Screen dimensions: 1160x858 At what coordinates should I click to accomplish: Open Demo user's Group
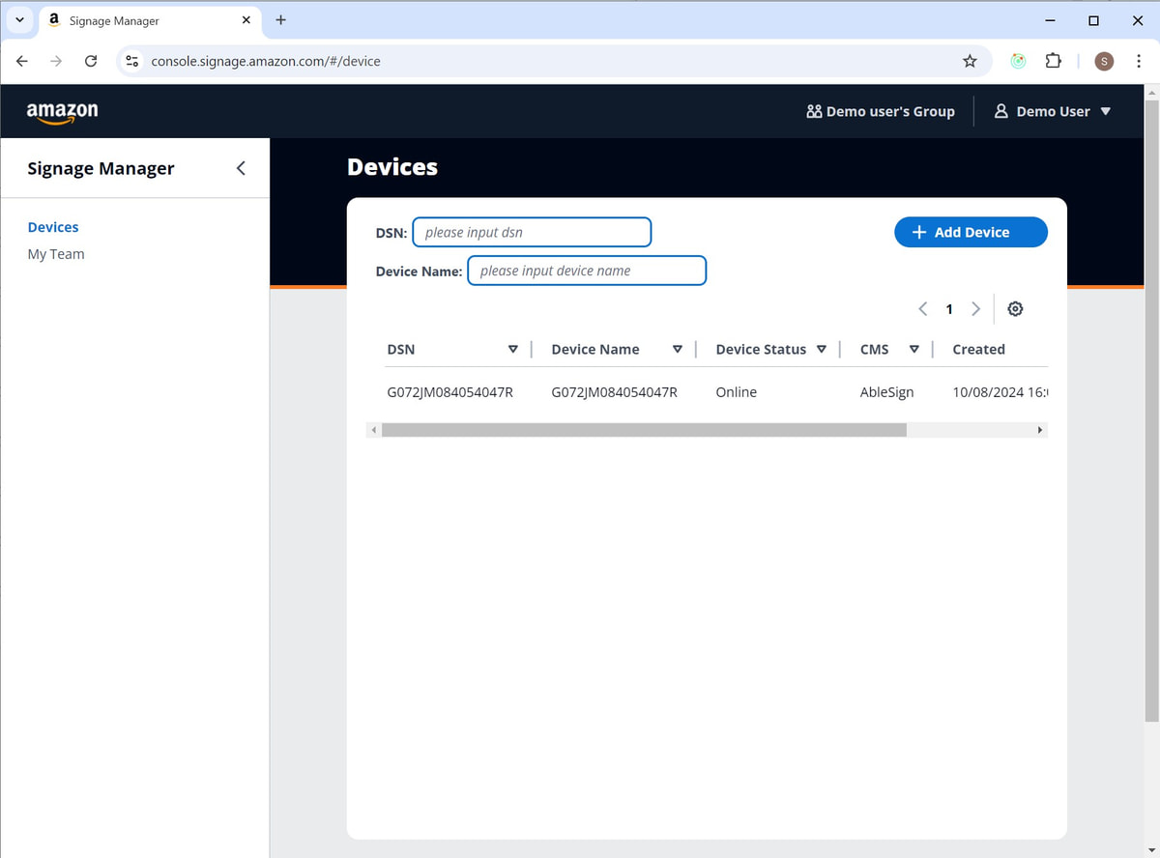[x=881, y=112]
